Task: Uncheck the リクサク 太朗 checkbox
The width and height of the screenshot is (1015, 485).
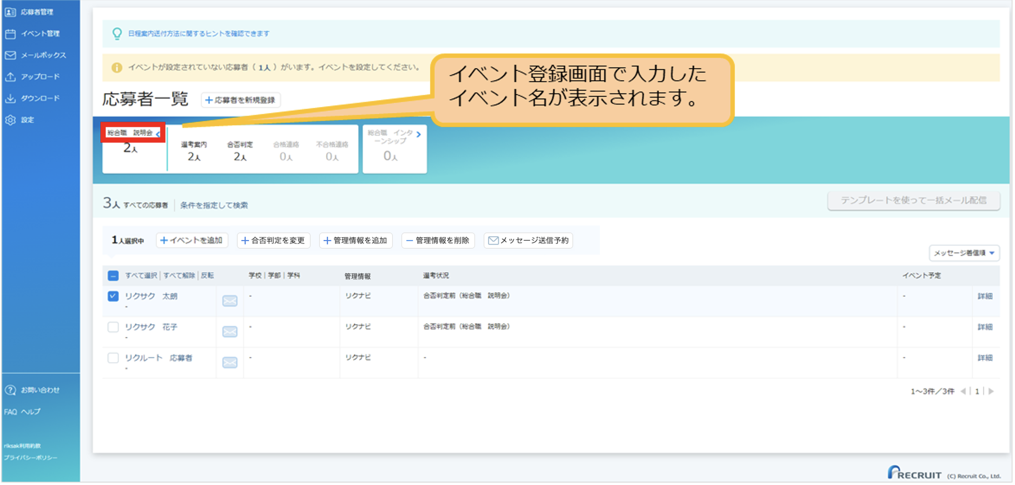Action: pyautogui.click(x=113, y=296)
